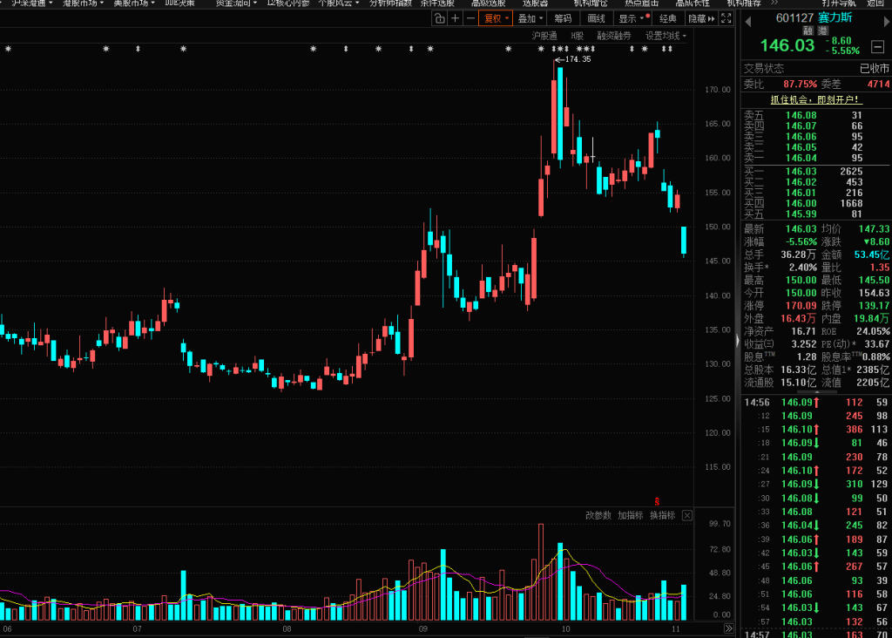Zoom in chart with plus icon
Image resolution: width=892 pixels, height=638 pixels.
pyautogui.click(x=455, y=18)
